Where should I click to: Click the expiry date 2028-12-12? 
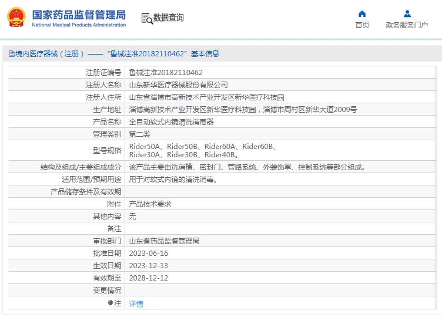click(149, 278)
